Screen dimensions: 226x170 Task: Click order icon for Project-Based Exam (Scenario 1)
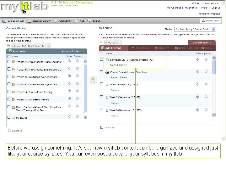(70, 61)
